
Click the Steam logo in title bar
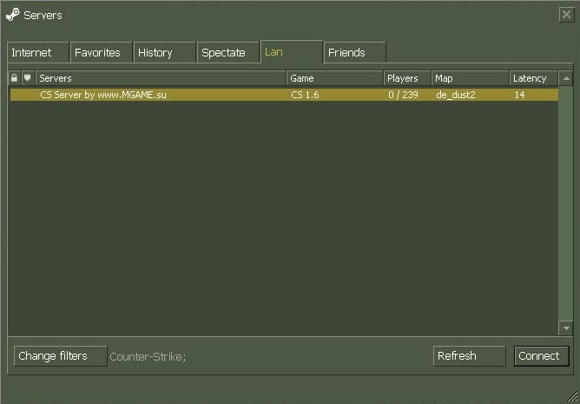coord(13,15)
